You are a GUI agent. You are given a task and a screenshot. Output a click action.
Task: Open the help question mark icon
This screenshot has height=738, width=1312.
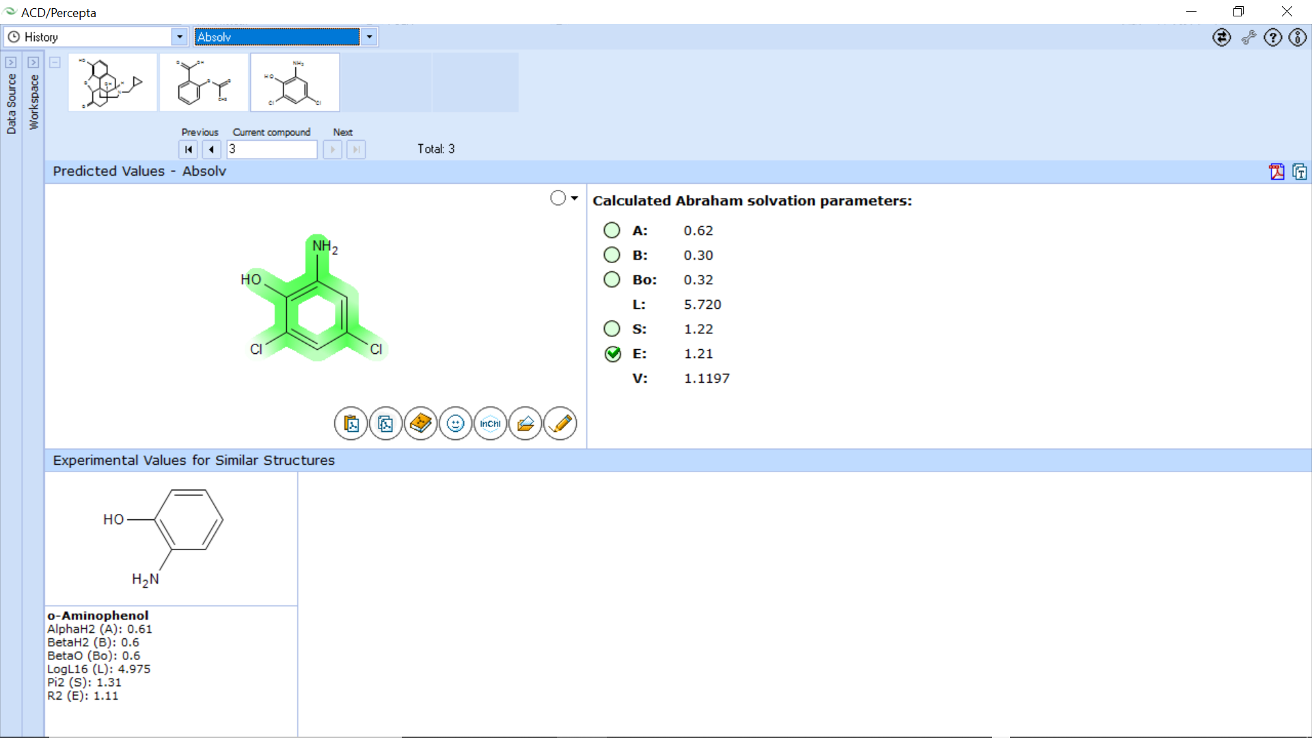click(1272, 38)
